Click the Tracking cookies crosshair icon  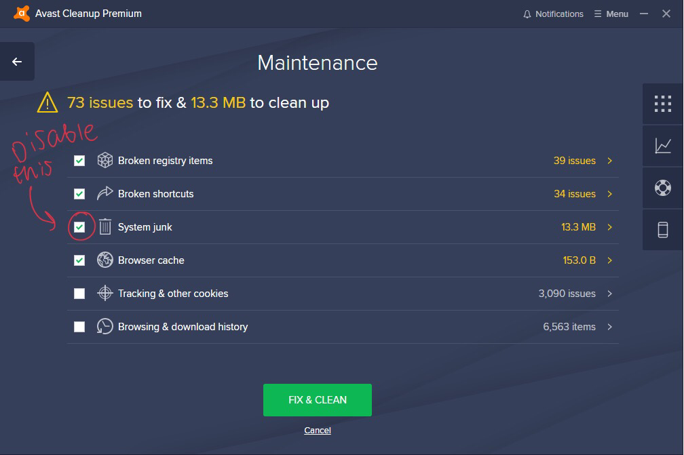tap(105, 293)
